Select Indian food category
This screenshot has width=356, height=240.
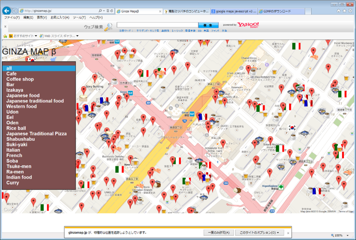click(39, 177)
